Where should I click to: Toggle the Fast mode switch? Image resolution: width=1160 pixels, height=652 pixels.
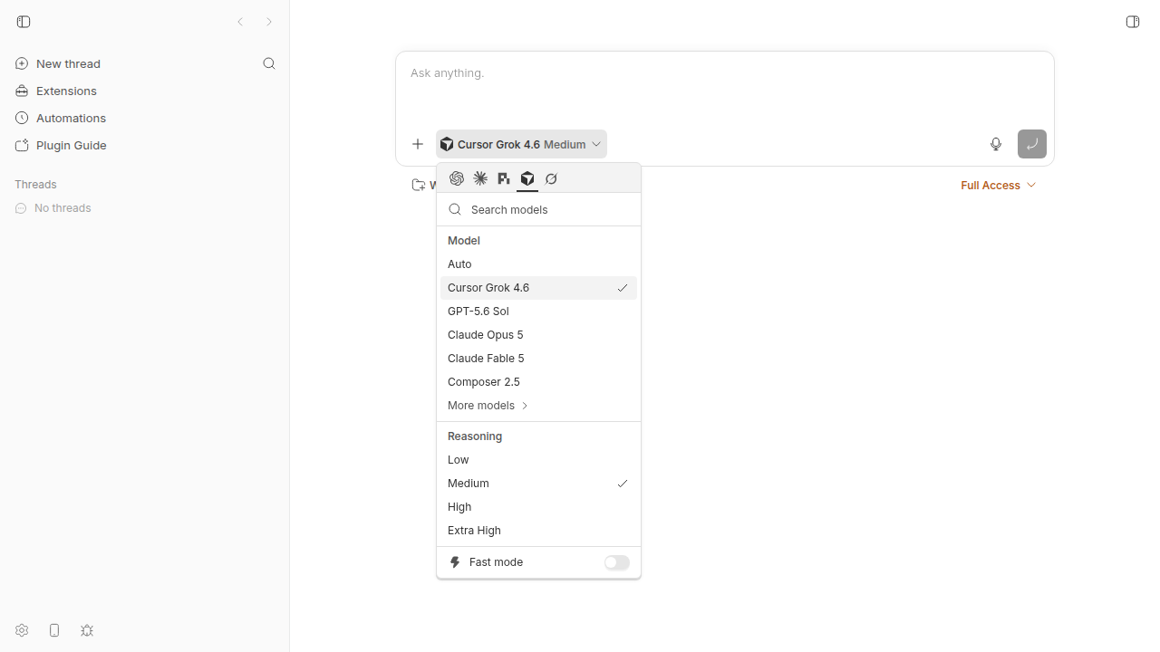(x=617, y=562)
